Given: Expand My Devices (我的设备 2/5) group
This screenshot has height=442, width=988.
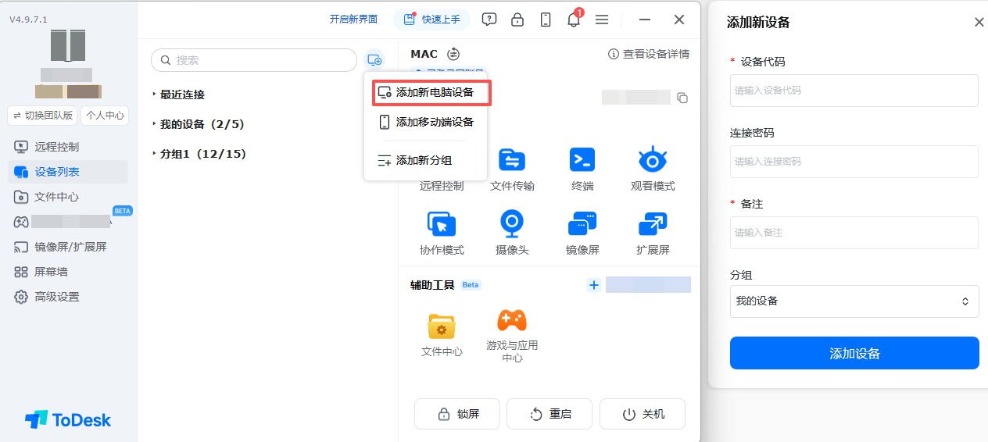Looking at the screenshot, I should pyautogui.click(x=197, y=124).
